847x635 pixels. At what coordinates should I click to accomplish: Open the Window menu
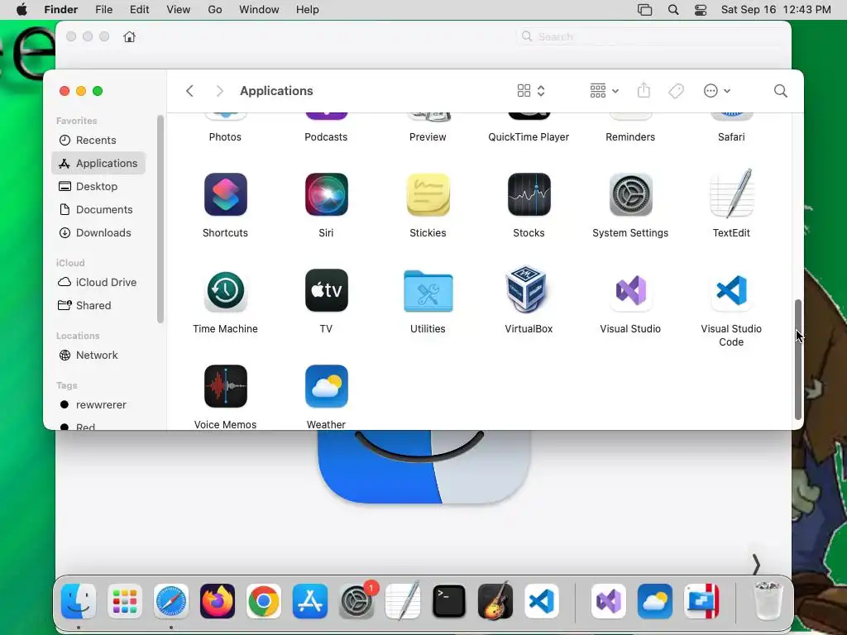click(x=259, y=10)
